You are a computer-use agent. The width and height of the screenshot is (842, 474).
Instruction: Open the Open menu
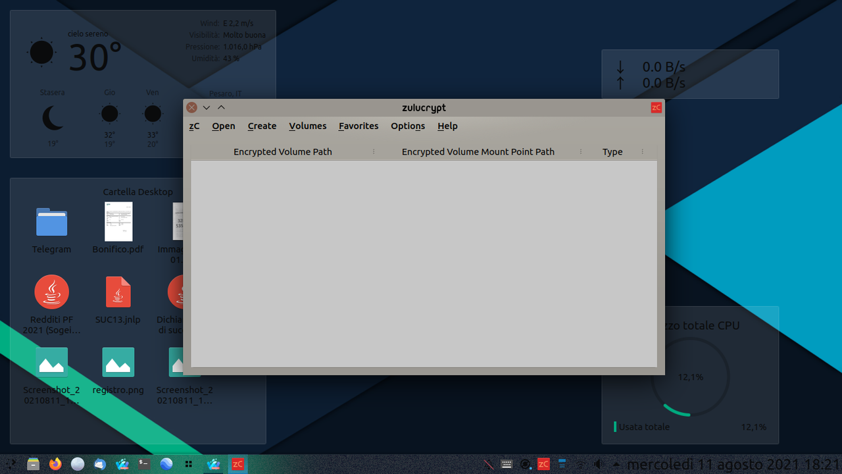coord(224,126)
